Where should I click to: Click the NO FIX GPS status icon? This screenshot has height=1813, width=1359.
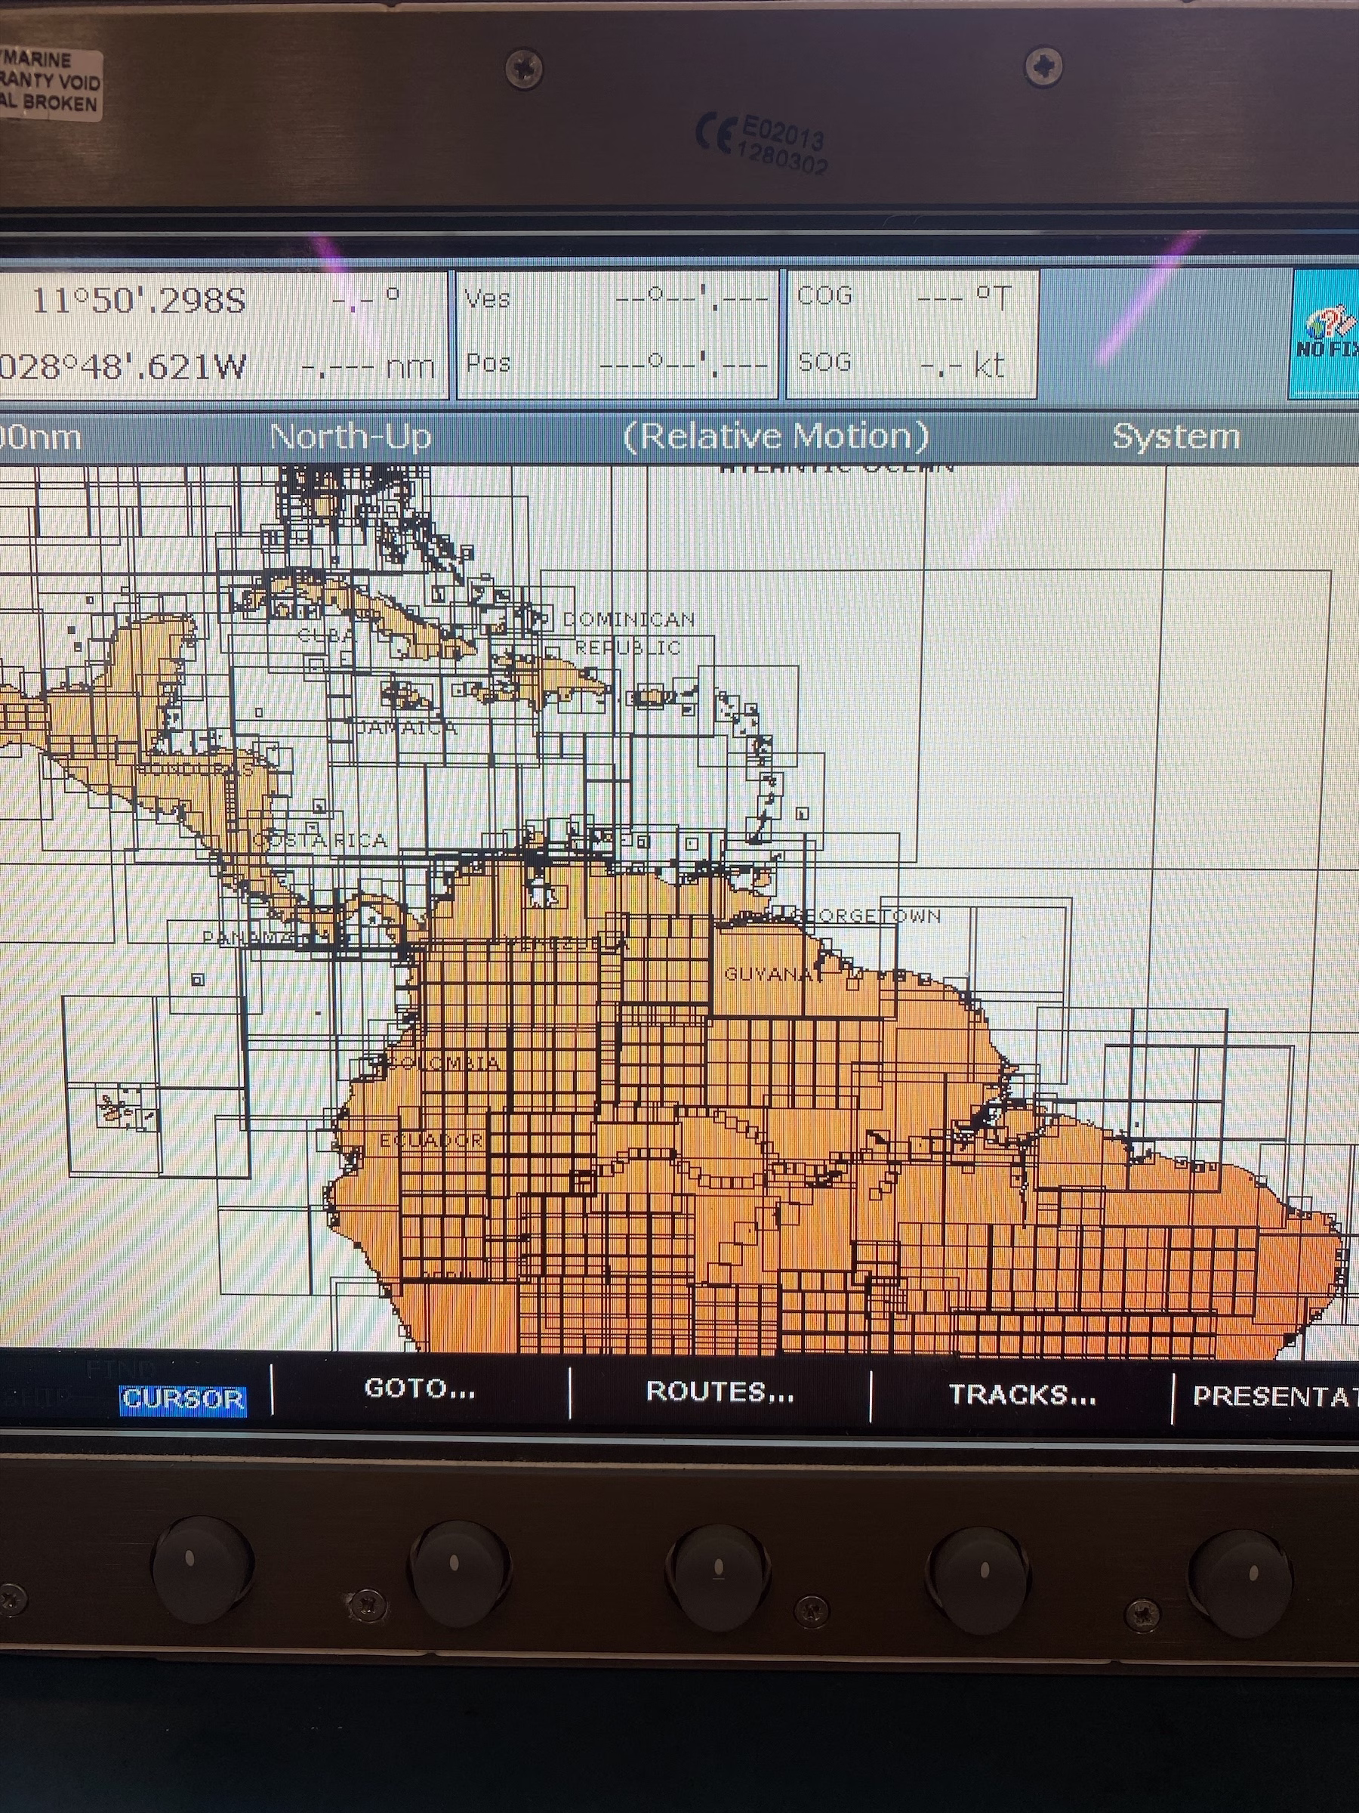pos(1326,334)
